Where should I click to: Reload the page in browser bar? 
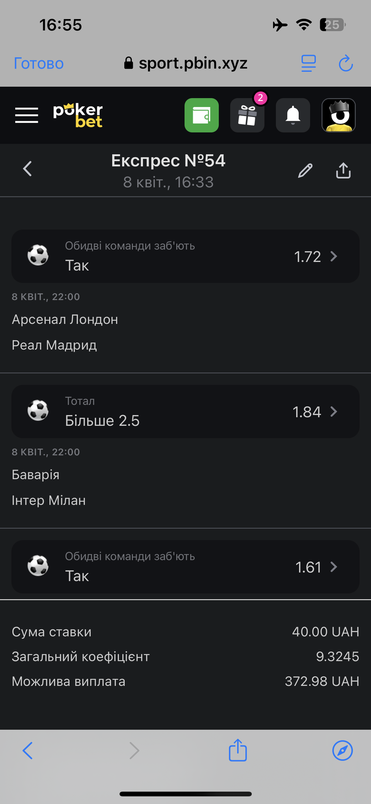coord(346,63)
